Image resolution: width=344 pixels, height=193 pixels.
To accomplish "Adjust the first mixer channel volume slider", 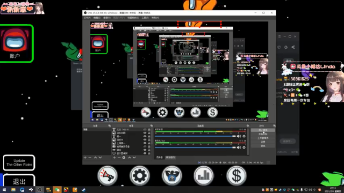I will point(195,136).
